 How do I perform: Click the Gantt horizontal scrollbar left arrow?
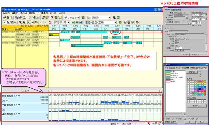(50, 91)
